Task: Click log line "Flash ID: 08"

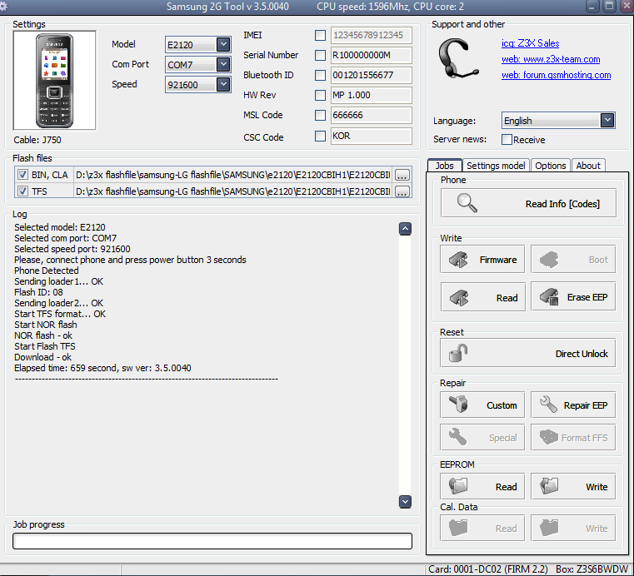Action: [38, 292]
